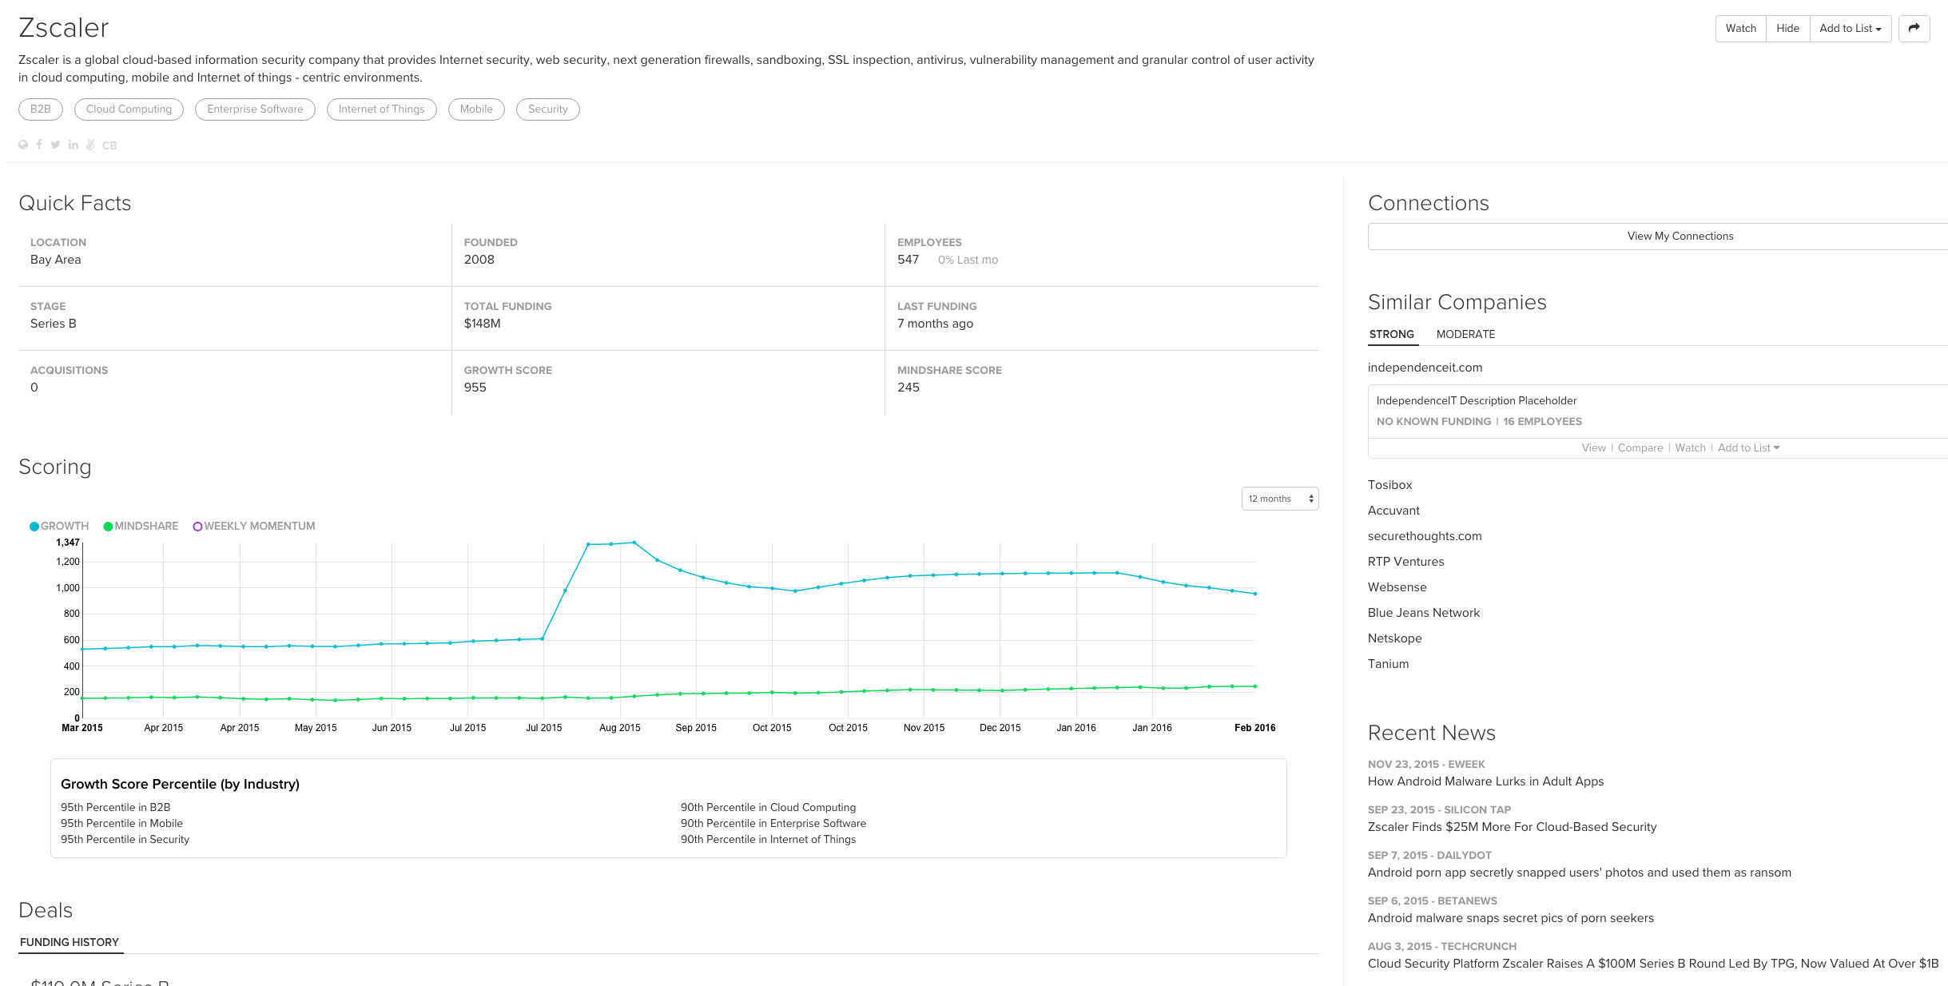This screenshot has height=986, width=1948.
Task: Click the share arrow button
Action: coord(1914,28)
